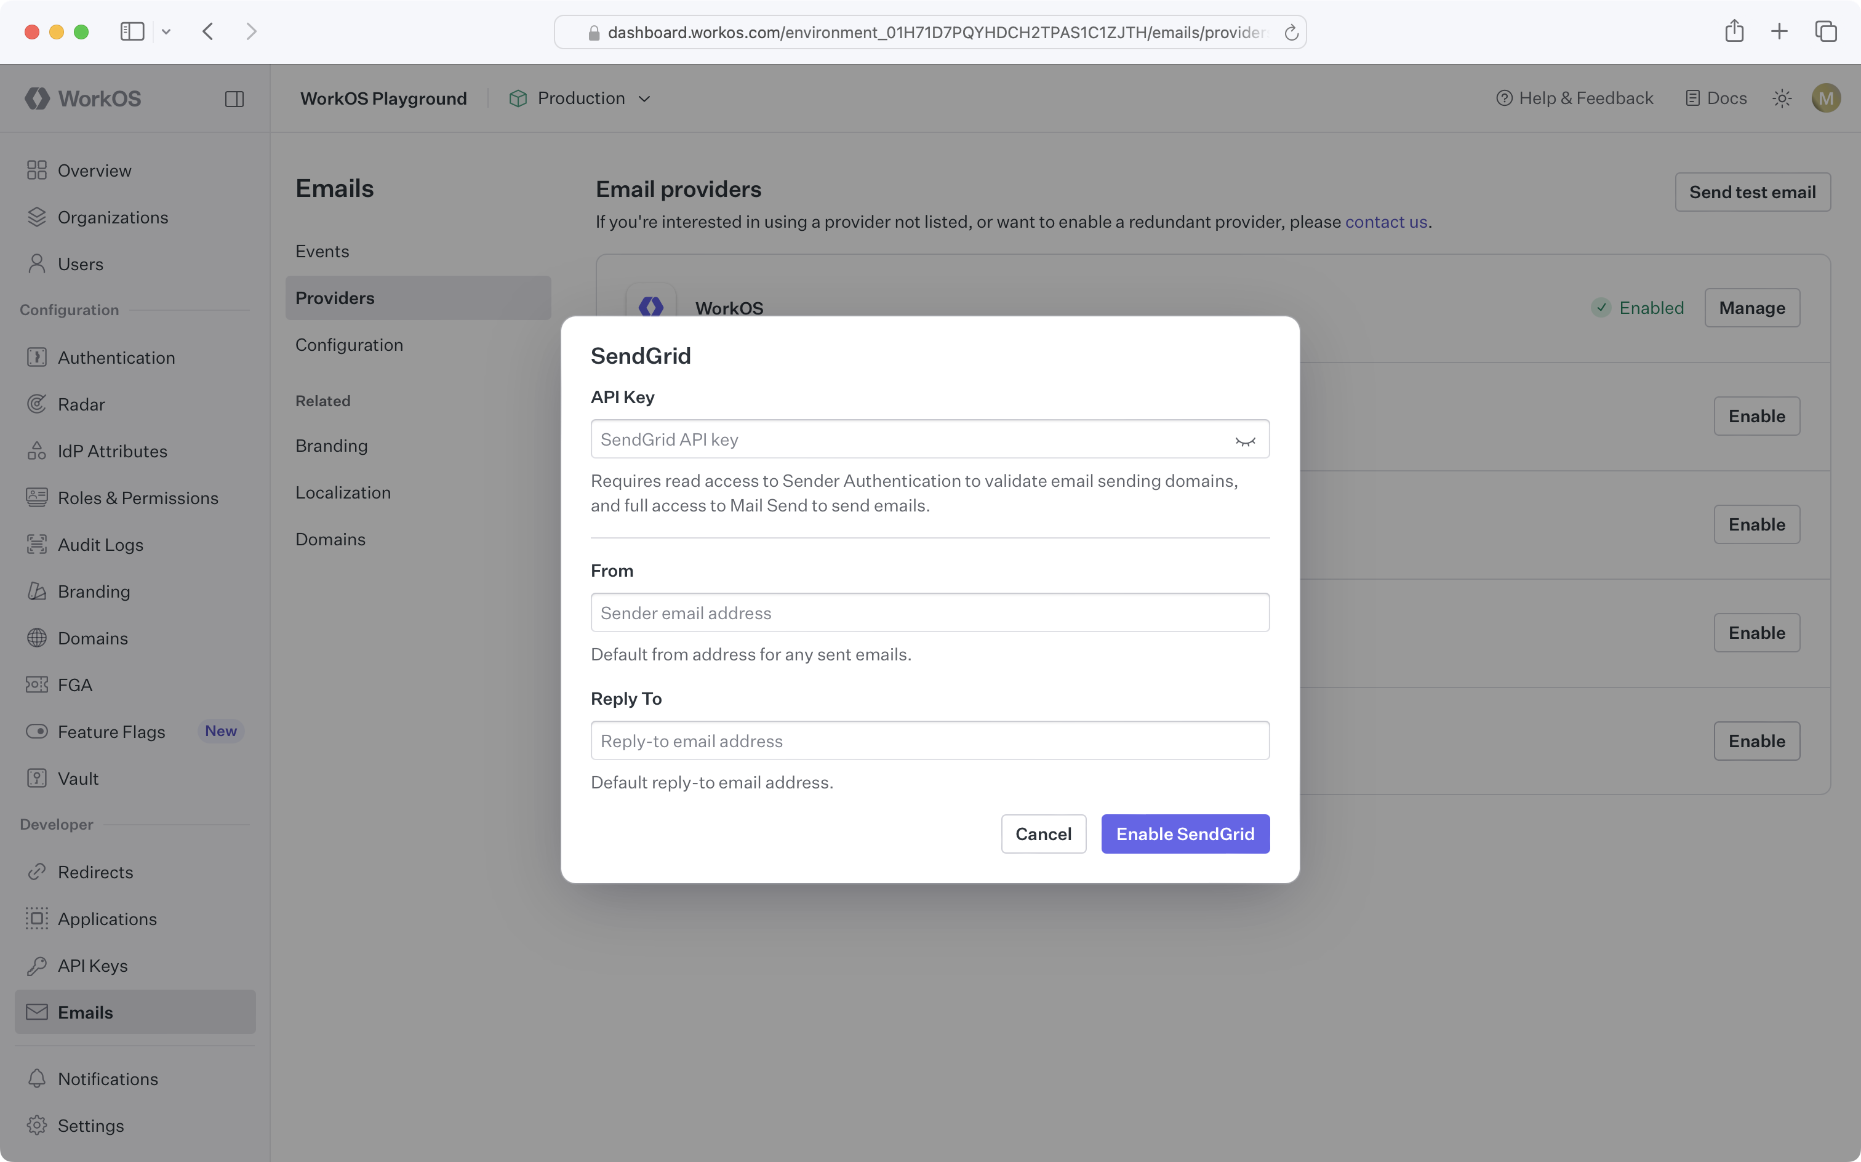1861x1162 pixels.
Task: Click the profile avatar labeled M
Action: tap(1826, 98)
